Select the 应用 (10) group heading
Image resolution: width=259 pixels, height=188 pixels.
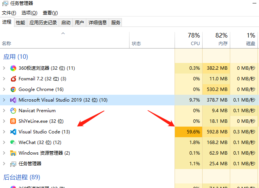[16, 57]
